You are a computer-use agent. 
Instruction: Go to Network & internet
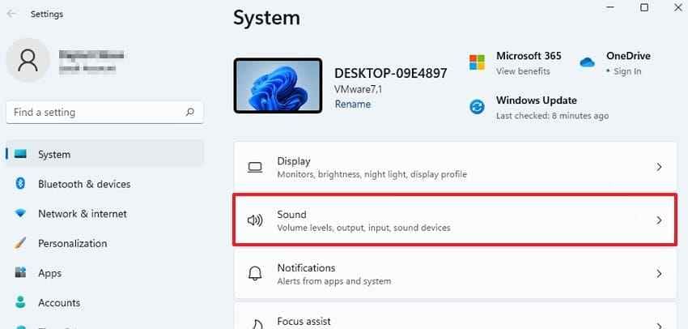pos(104,213)
